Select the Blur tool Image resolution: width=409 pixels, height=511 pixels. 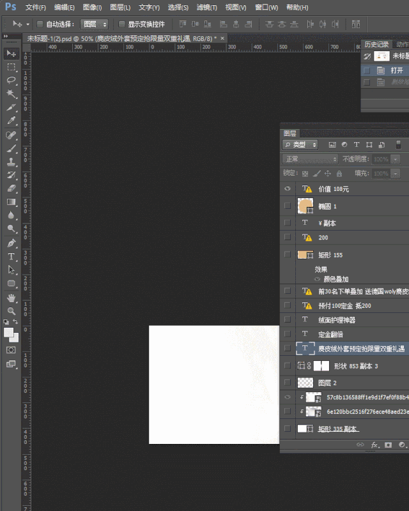tap(11, 215)
